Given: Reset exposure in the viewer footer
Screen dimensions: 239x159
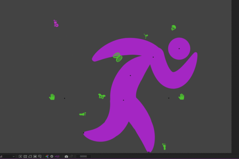Looking at the screenshot, I should pyautogui.click(x=52, y=156).
